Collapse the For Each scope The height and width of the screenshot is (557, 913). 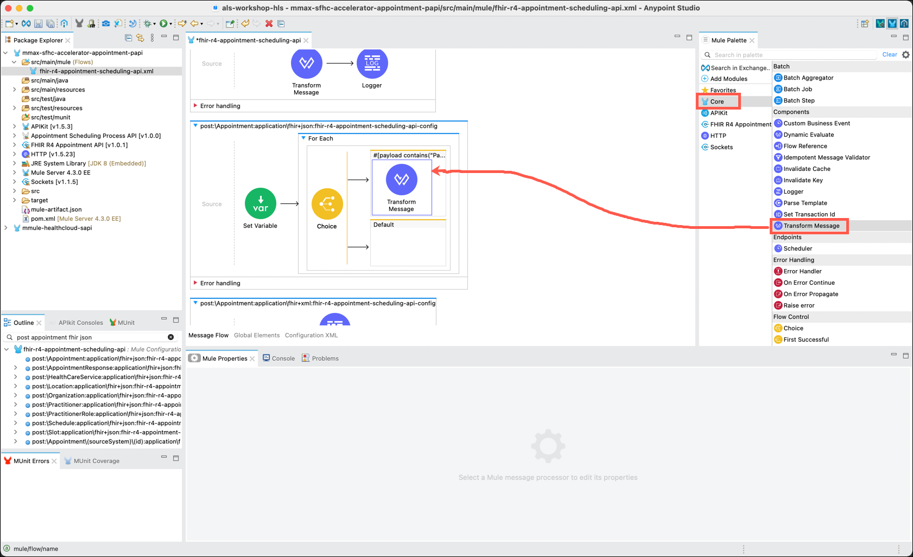coord(303,138)
